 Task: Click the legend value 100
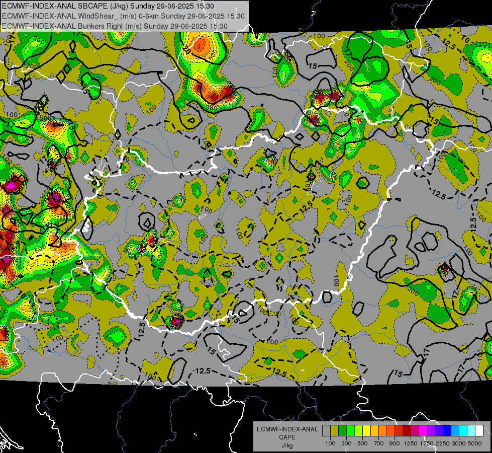coord(330,443)
